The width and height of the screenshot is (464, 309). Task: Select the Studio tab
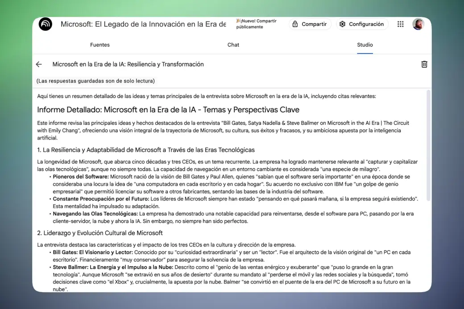click(365, 45)
